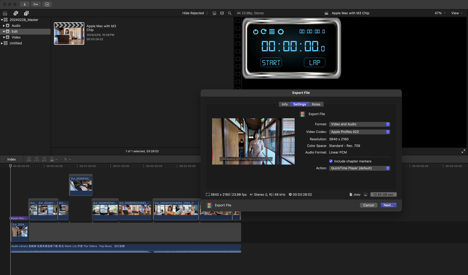Expand the Untitled library disclosure triangle
The image size is (468, 275).
2,43
